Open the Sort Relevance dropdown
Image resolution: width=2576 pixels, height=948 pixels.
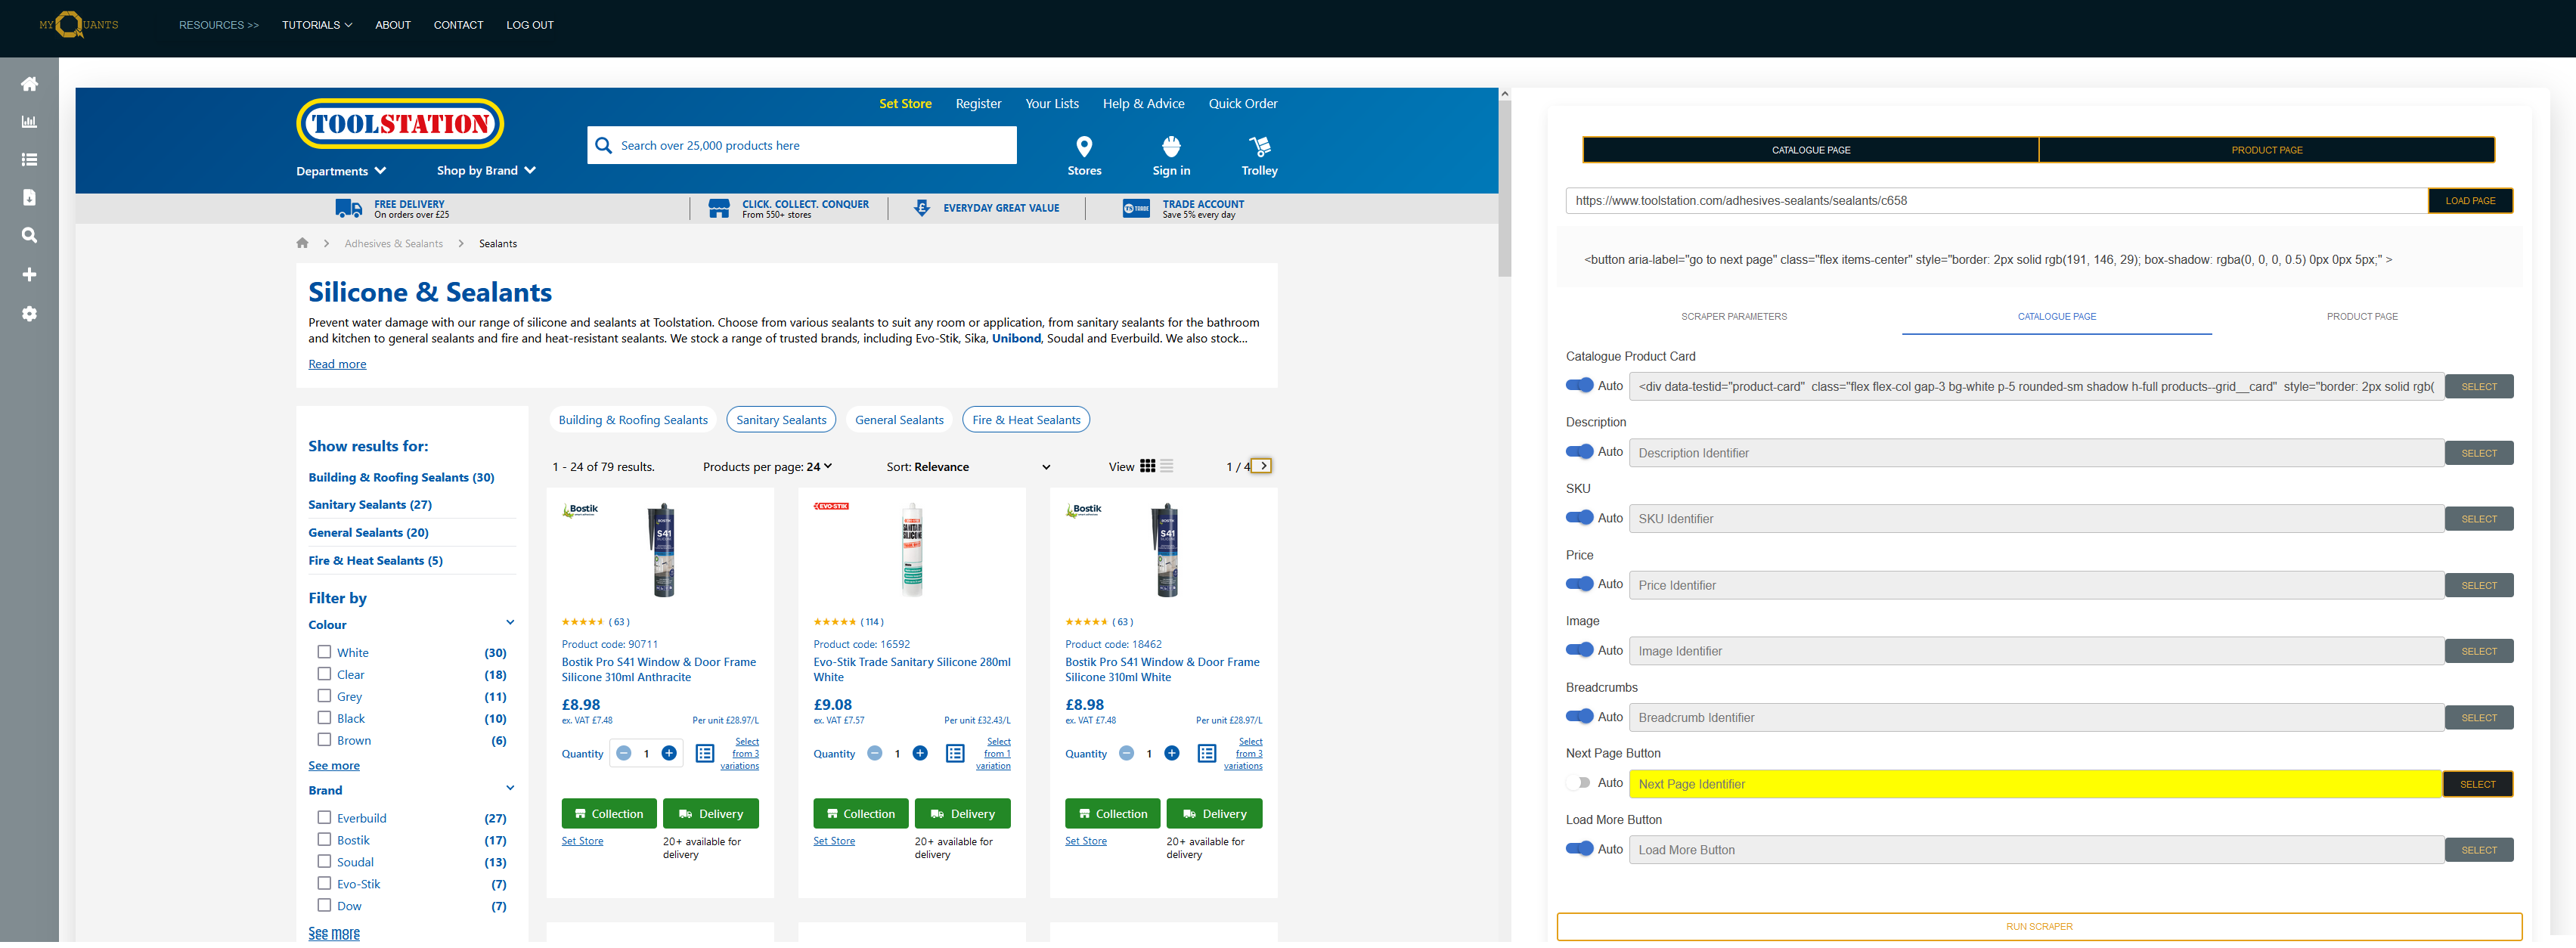coord(968,467)
